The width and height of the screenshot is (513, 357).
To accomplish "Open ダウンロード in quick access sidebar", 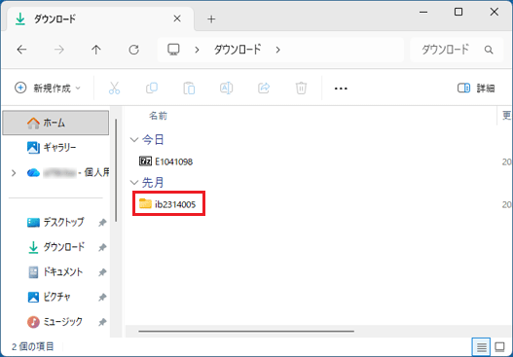I will pyautogui.click(x=55, y=247).
